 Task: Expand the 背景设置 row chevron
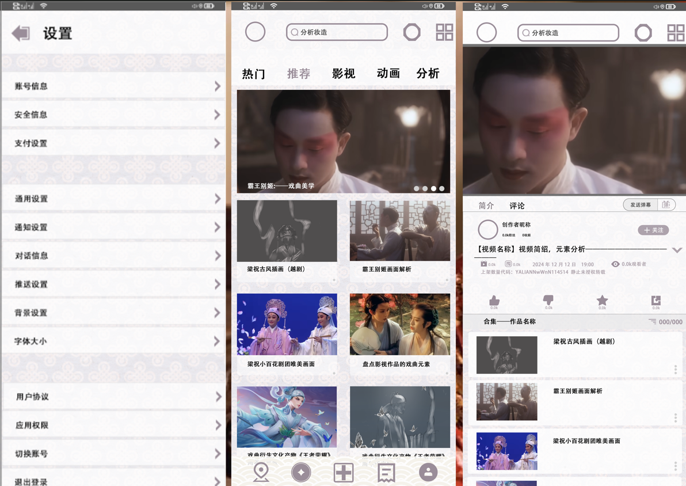(218, 313)
